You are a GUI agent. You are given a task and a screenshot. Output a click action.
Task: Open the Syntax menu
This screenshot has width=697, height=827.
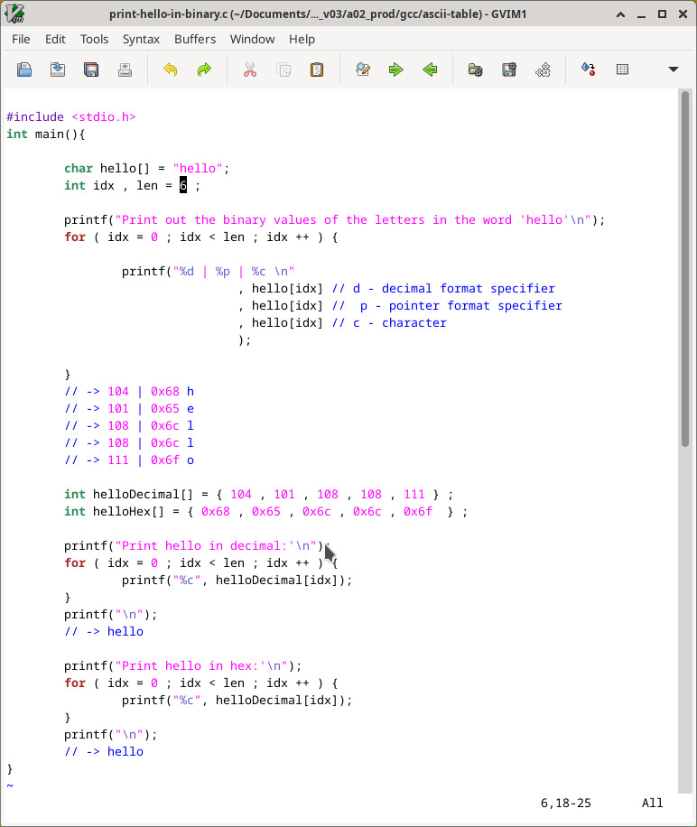(x=141, y=39)
